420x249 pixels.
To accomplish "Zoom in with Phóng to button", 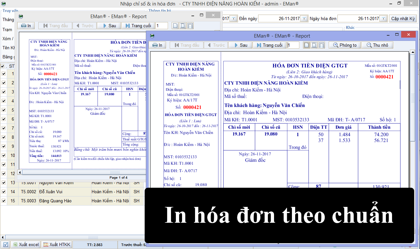I will (x=345, y=45).
